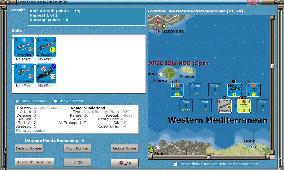
Task: Click the Axis 4 box on map
Action: [x=263, y=106]
